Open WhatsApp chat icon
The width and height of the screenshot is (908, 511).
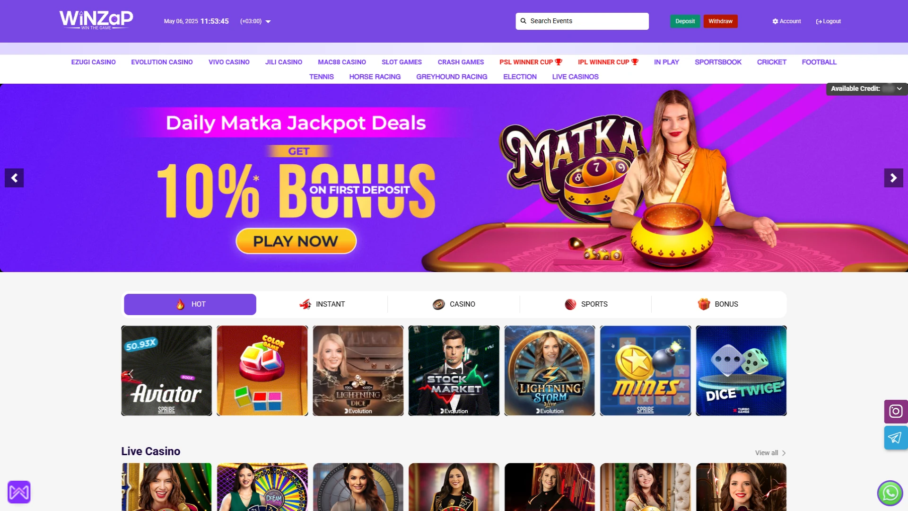point(890,493)
